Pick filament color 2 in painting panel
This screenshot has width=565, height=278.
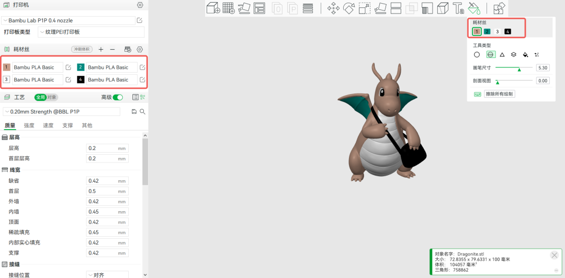487,32
